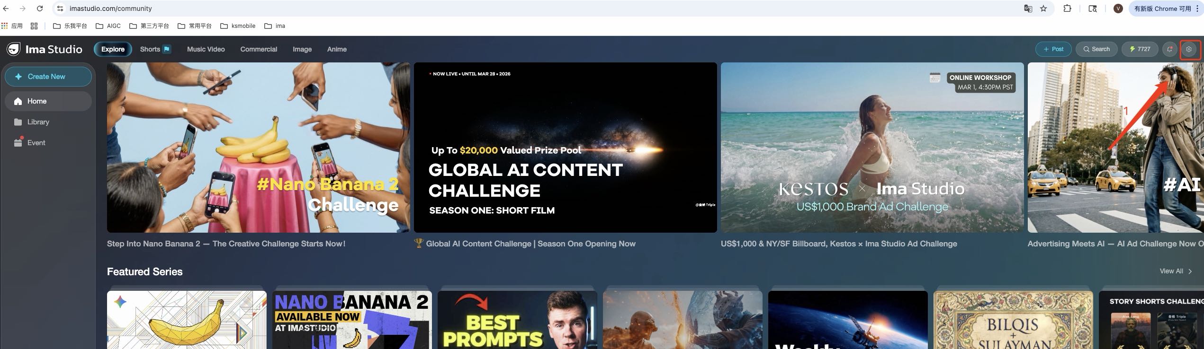
Task: Open Chrome extensions puzzle icon
Action: pos(1067,9)
